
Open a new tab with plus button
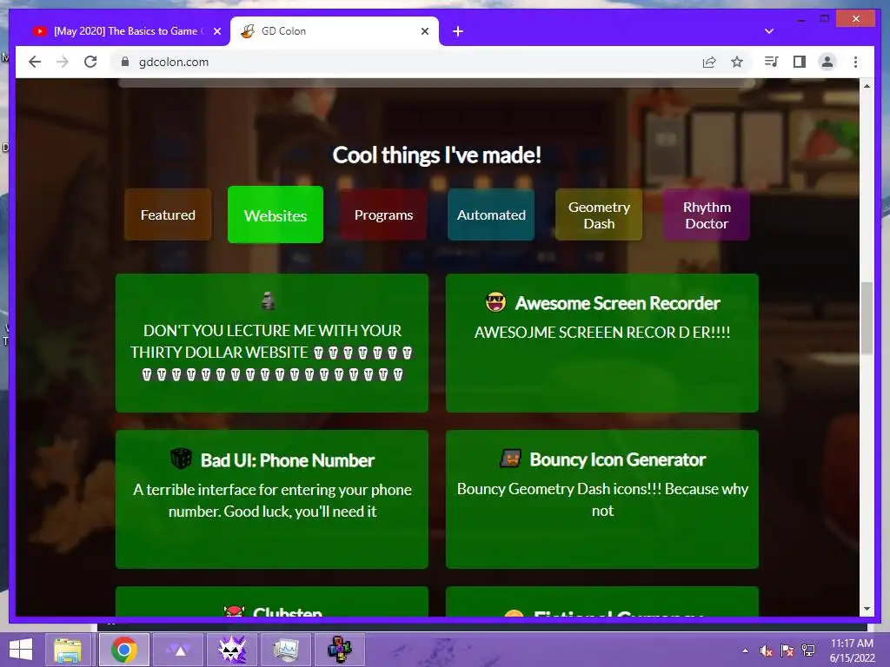coord(457,32)
